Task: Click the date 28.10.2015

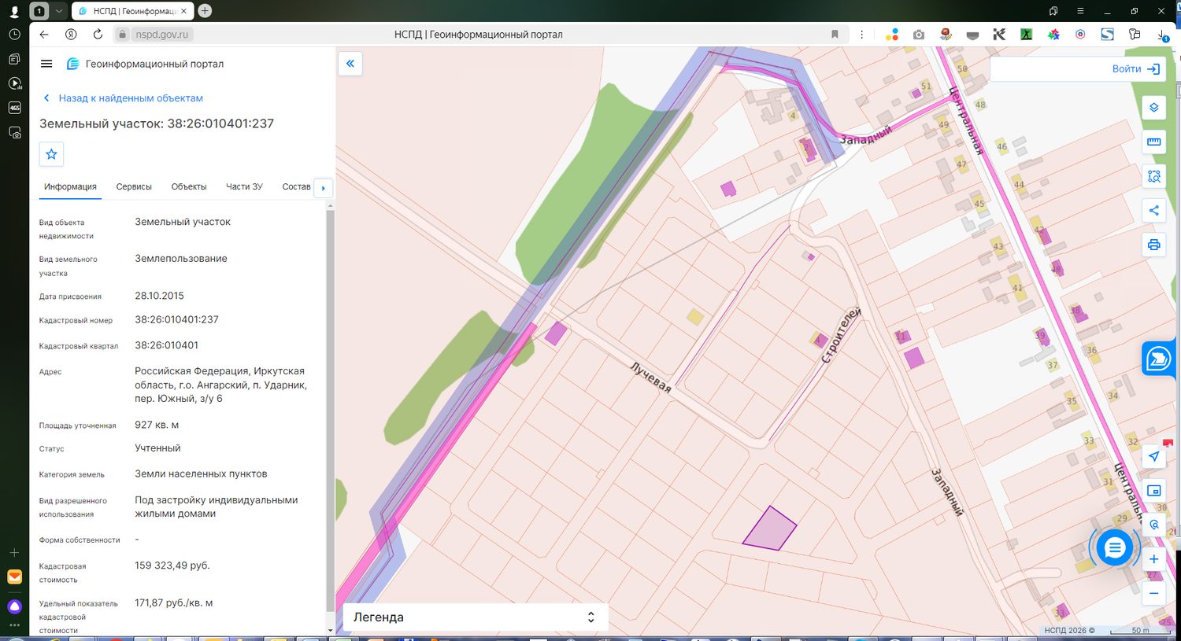Action: coord(159,296)
